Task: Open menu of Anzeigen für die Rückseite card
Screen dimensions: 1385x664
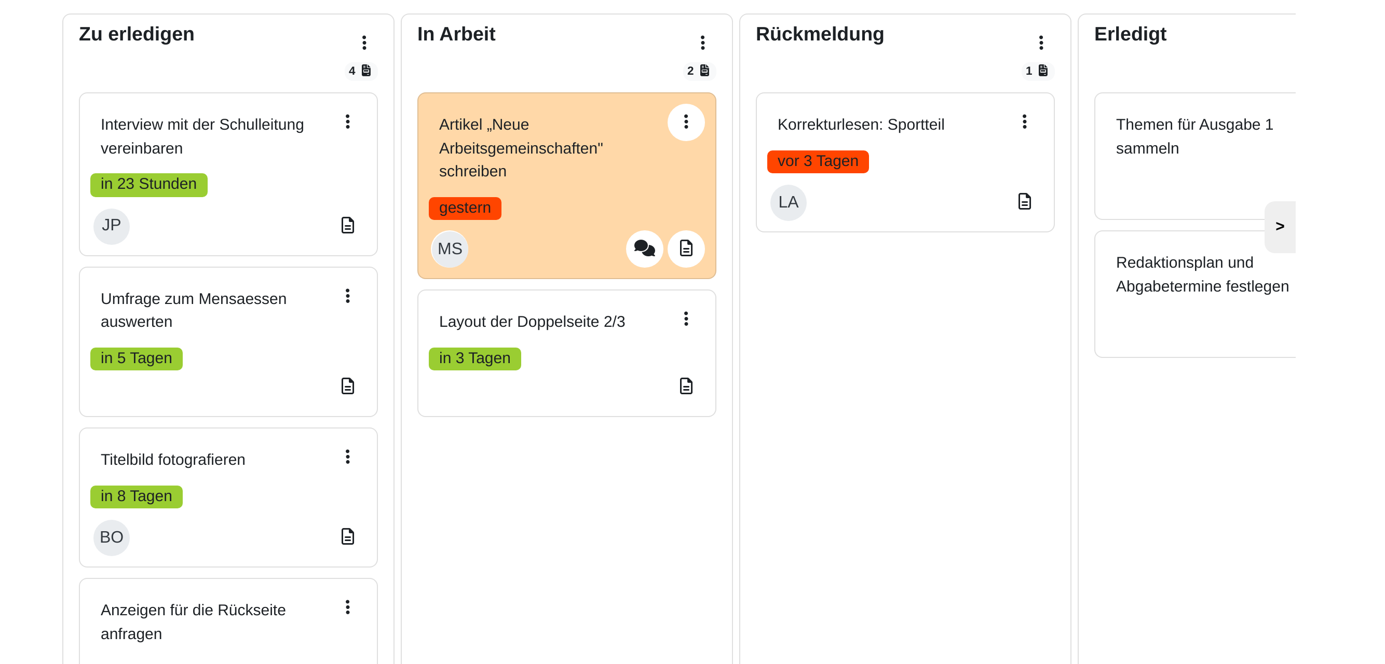Action: tap(347, 607)
